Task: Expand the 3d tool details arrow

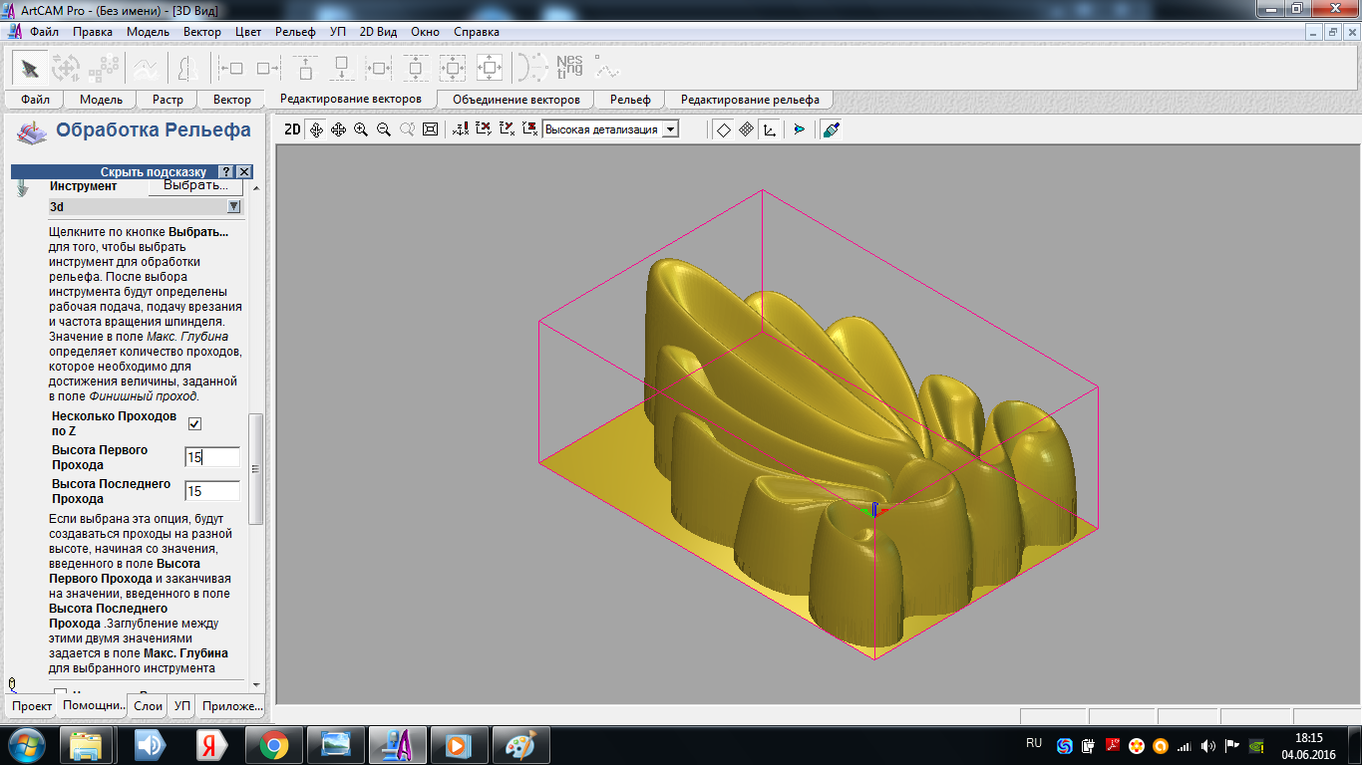Action: 233,206
